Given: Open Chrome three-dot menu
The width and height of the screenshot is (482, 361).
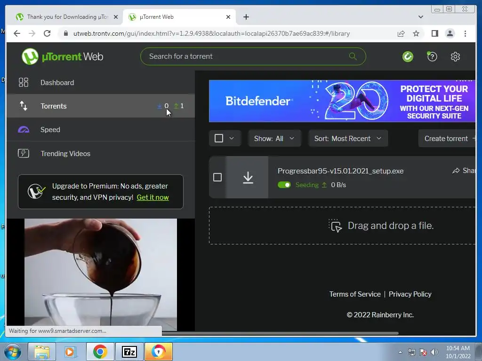Looking at the screenshot, I should click(465, 33).
